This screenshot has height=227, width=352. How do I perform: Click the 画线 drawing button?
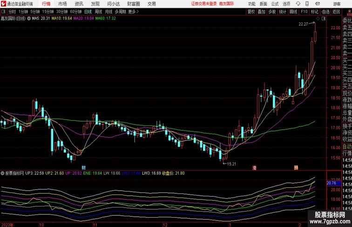[x=293, y=12]
